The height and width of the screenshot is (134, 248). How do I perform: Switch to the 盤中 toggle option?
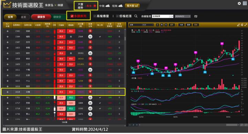(23, 17)
